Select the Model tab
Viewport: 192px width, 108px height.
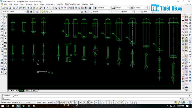21,91
